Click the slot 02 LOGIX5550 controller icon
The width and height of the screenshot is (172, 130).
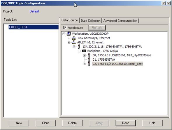[89, 64]
